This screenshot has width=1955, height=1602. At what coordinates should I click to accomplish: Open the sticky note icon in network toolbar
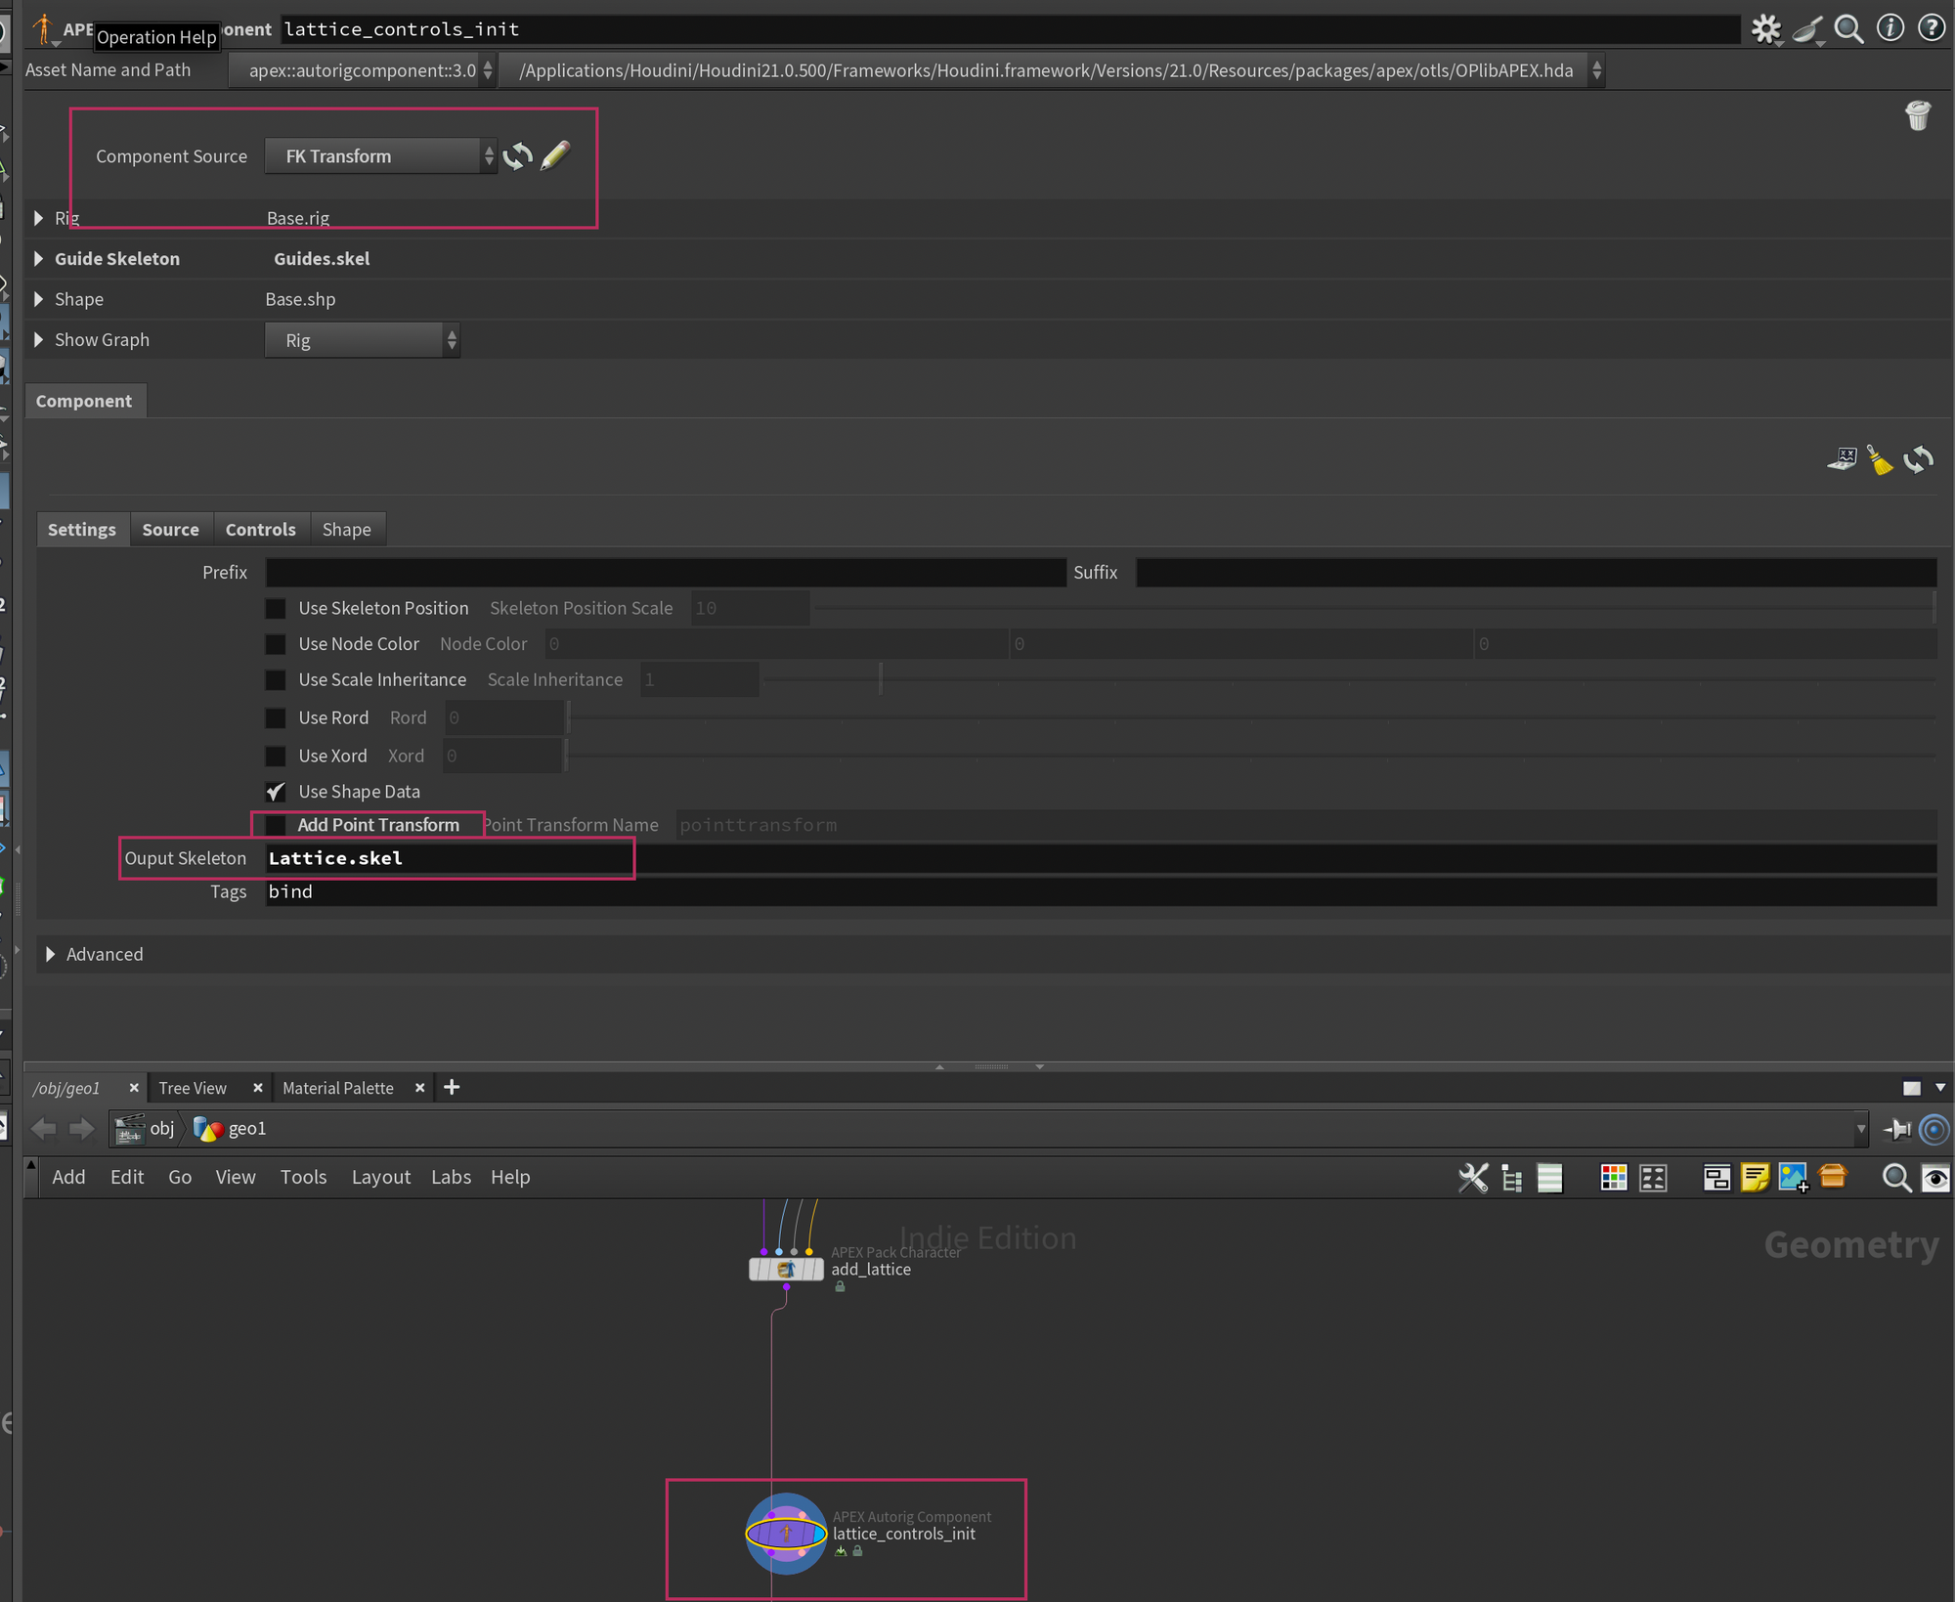click(1755, 1178)
